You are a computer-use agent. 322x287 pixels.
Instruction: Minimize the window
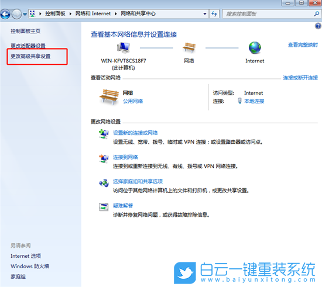tap(287, 3)
